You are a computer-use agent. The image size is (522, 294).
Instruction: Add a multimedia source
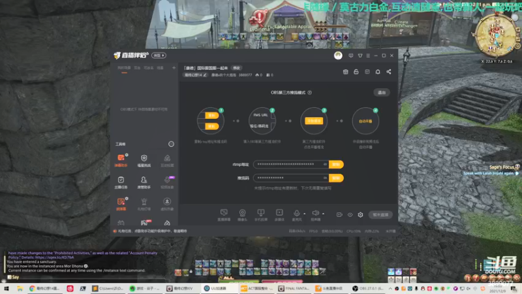[x=279, y=215]
